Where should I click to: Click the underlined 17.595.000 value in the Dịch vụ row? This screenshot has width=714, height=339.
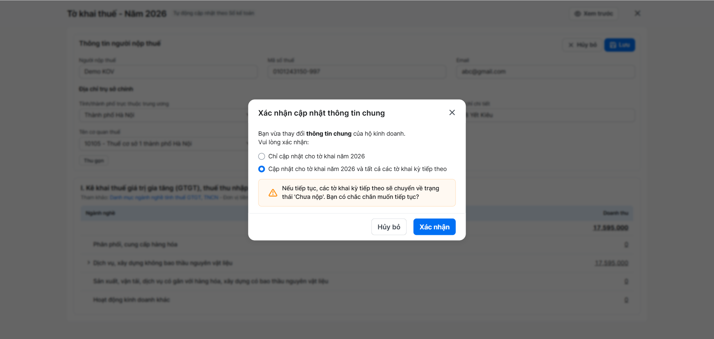(x=611, y=263)
